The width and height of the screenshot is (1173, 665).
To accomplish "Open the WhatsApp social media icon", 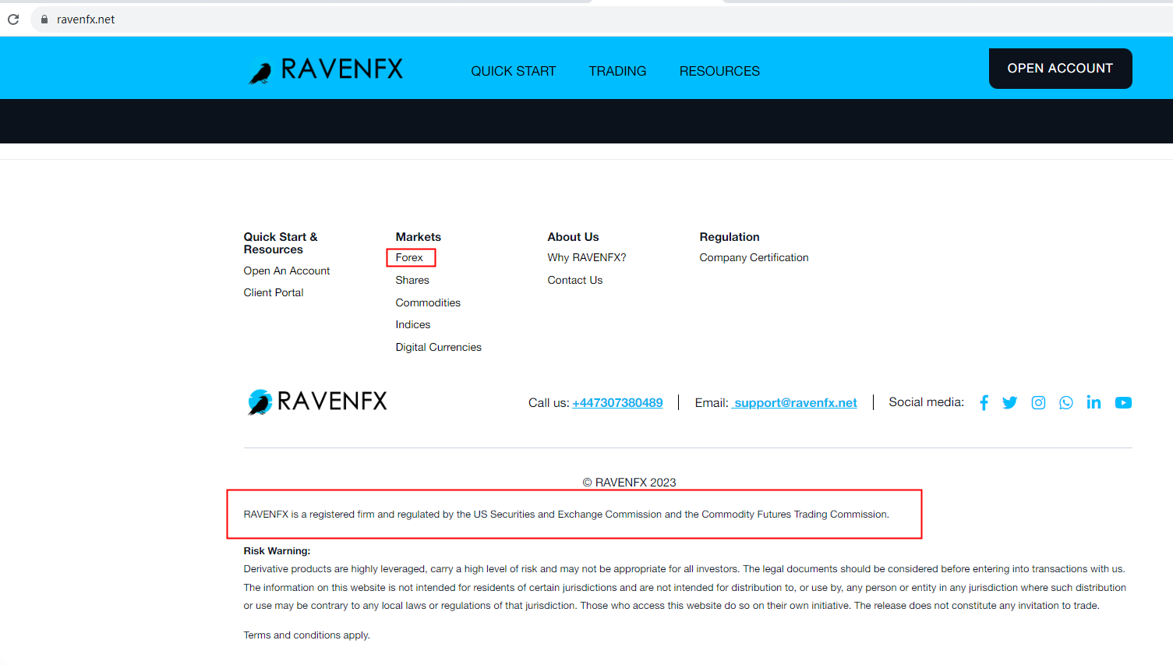I will coord(1066,402).
